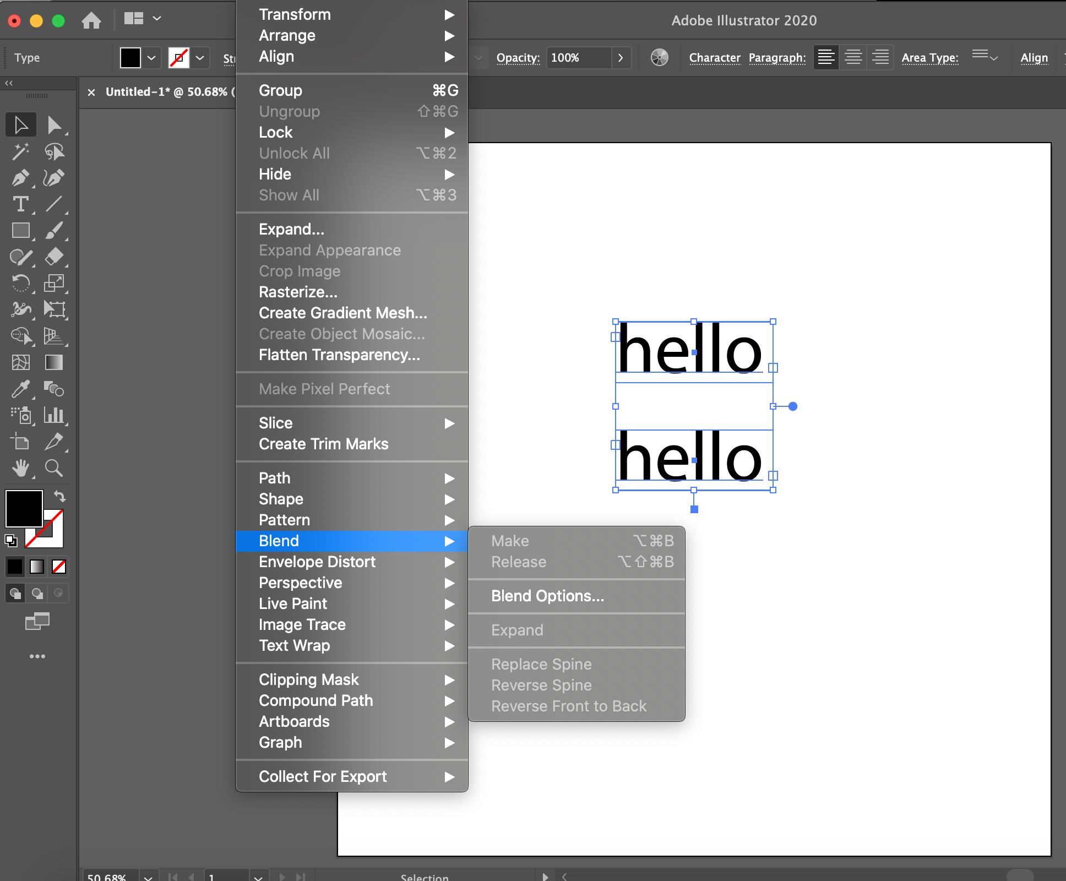Select the Hand tool
1066x881 pixels.
[x=19, y=466]
